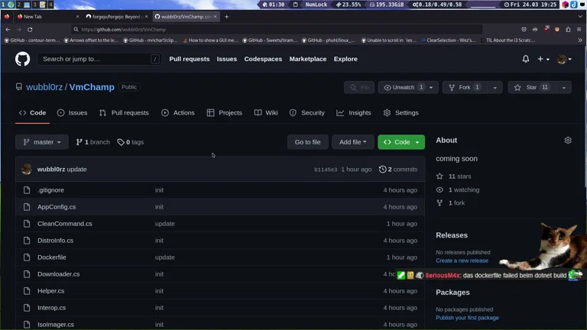Image resolution: width=587 pixels, height=330 pixels.
Task: Open the plus create-new menu
Action: pyautogui.click(x=543, y=59)
